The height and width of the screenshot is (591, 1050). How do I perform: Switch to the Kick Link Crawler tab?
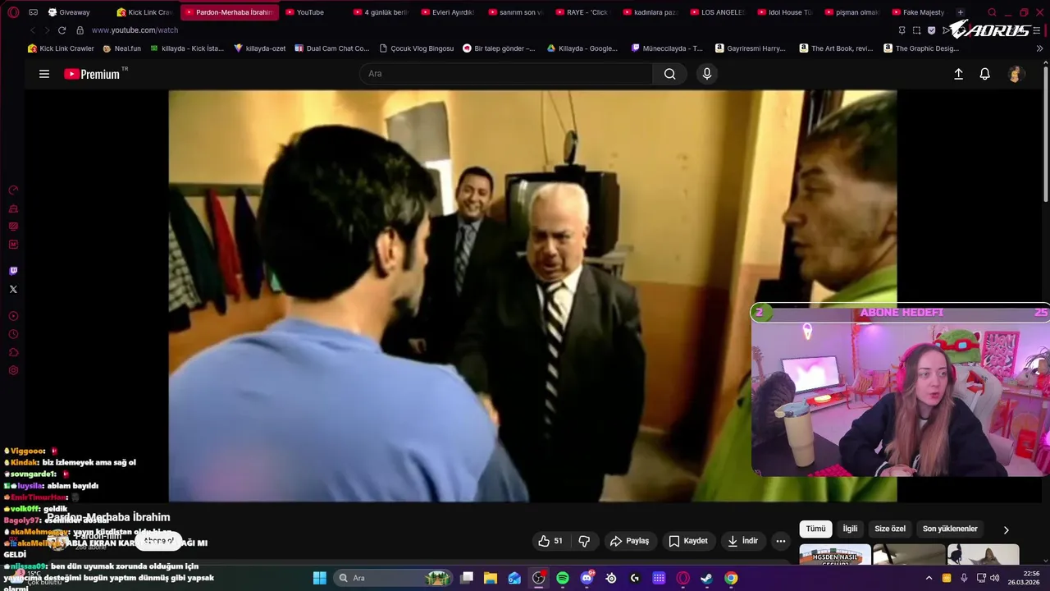coord(145,12)
